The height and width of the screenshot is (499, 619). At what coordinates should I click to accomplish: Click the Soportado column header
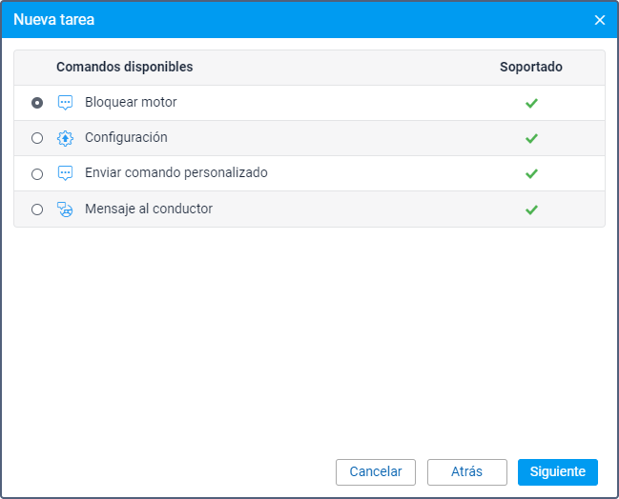click(x=531, y=68)
